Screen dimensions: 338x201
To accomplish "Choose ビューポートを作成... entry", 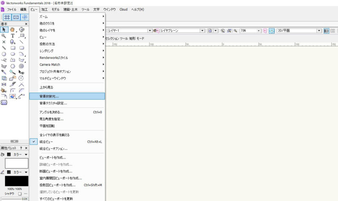I will (67, 158).
